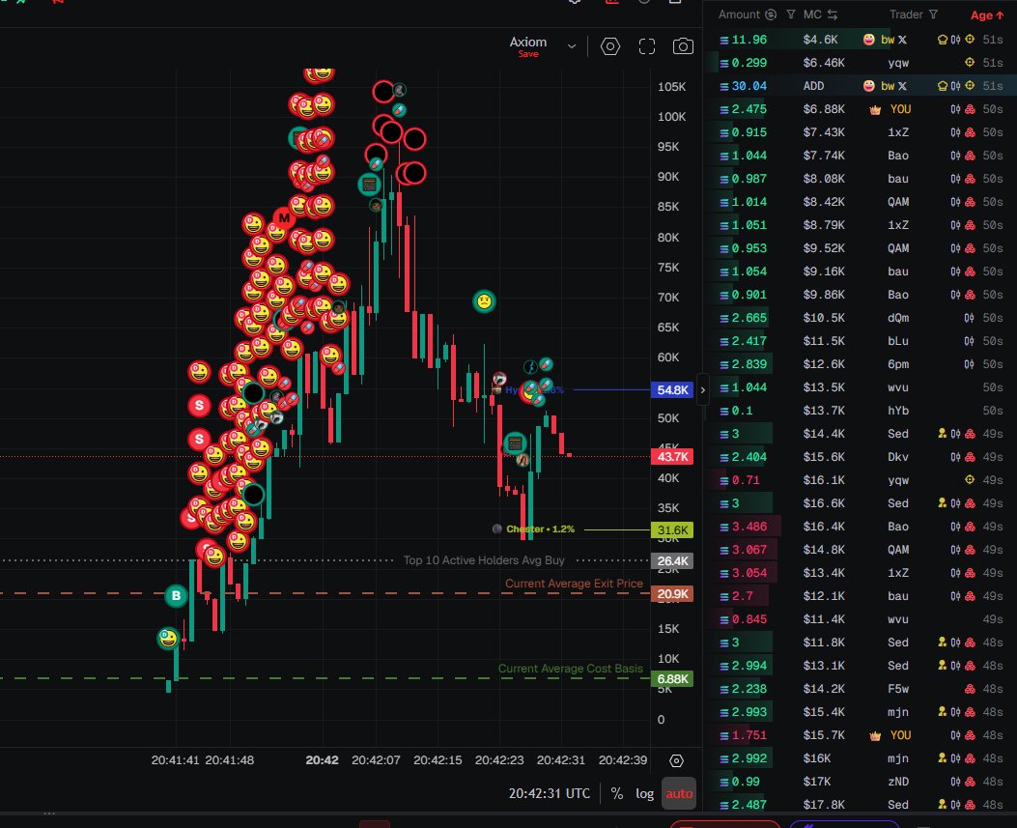Click the 43.7K current price label
This screenshot has width=1017, height=828.
(x=672, y=457)
